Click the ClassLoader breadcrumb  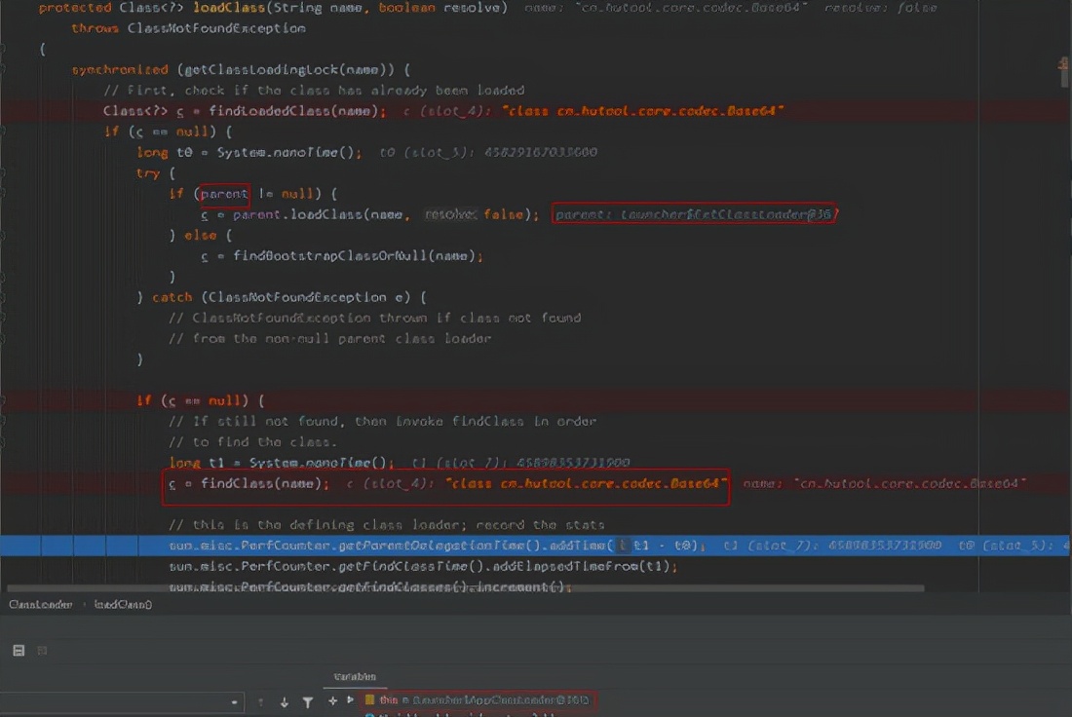point(40,604)
